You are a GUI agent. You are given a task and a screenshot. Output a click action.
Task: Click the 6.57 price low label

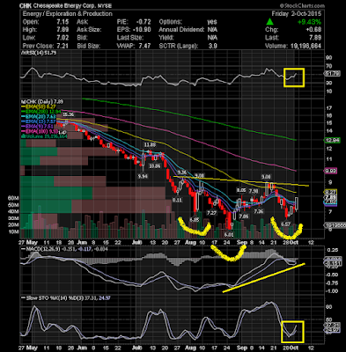(x=285, y=224)
